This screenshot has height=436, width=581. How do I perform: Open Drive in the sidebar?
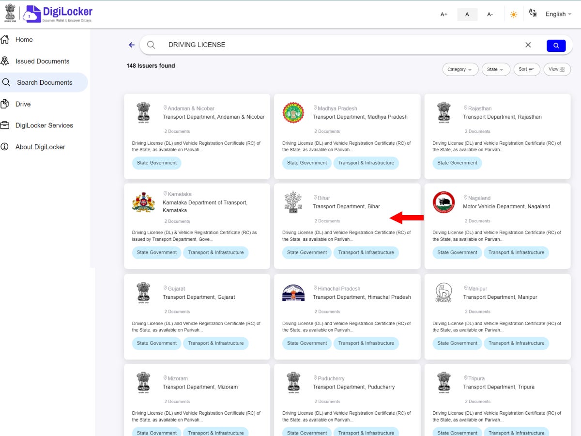23,104
